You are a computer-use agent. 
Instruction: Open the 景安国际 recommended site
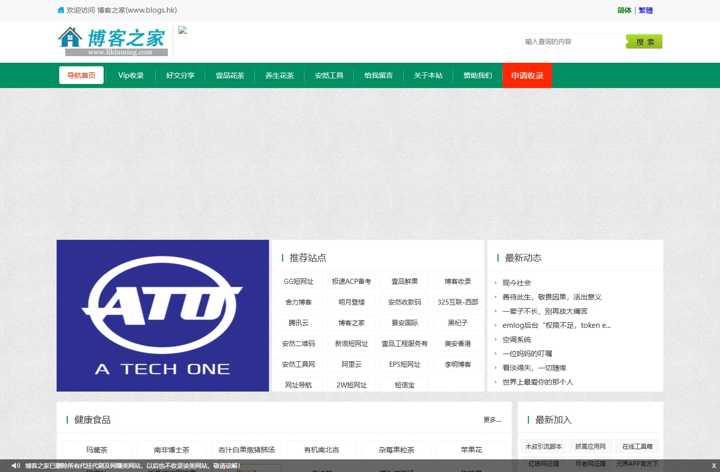404,323
